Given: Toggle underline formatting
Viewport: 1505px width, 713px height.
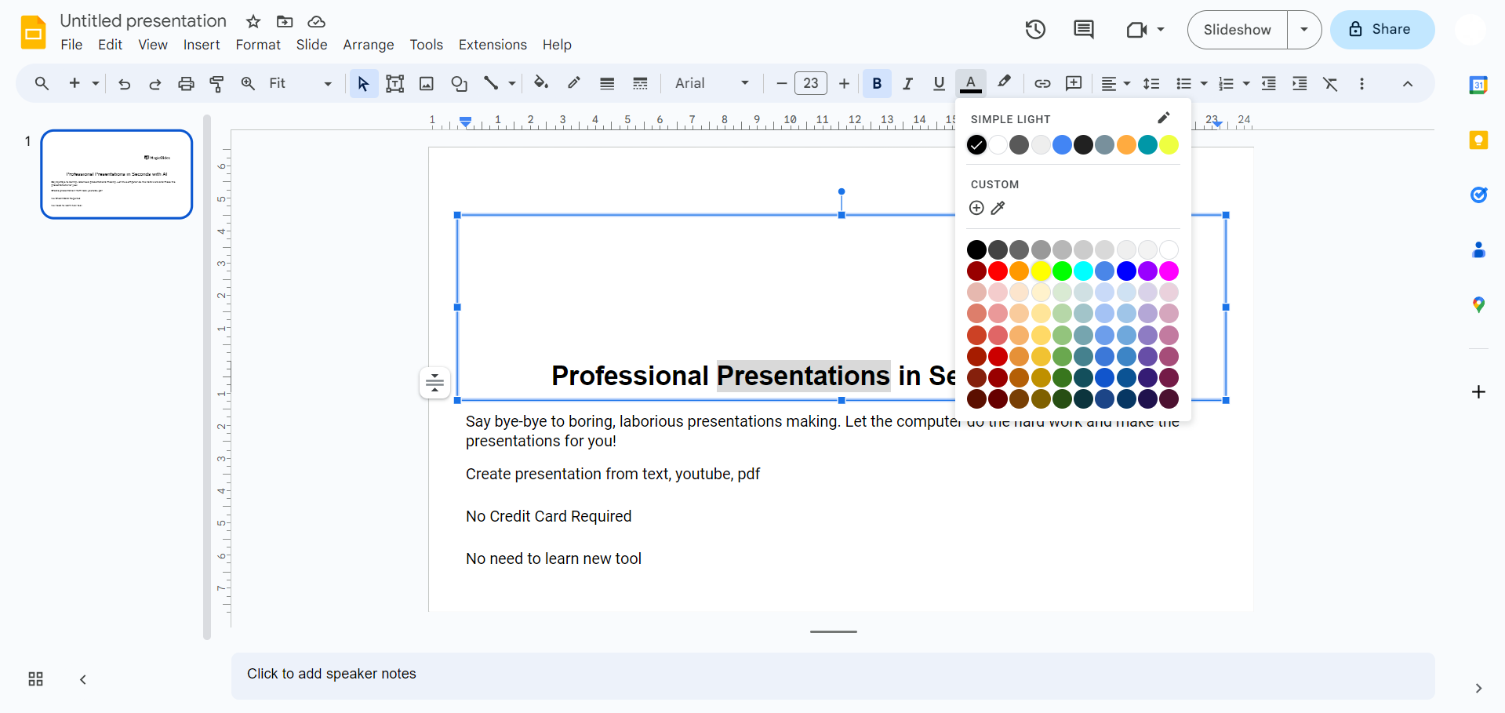Looking at the screenshot, I should point(939,84).
